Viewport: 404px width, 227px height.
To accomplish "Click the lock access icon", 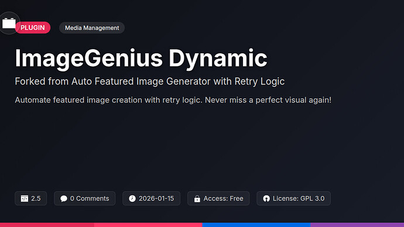I will click(197, 198).
